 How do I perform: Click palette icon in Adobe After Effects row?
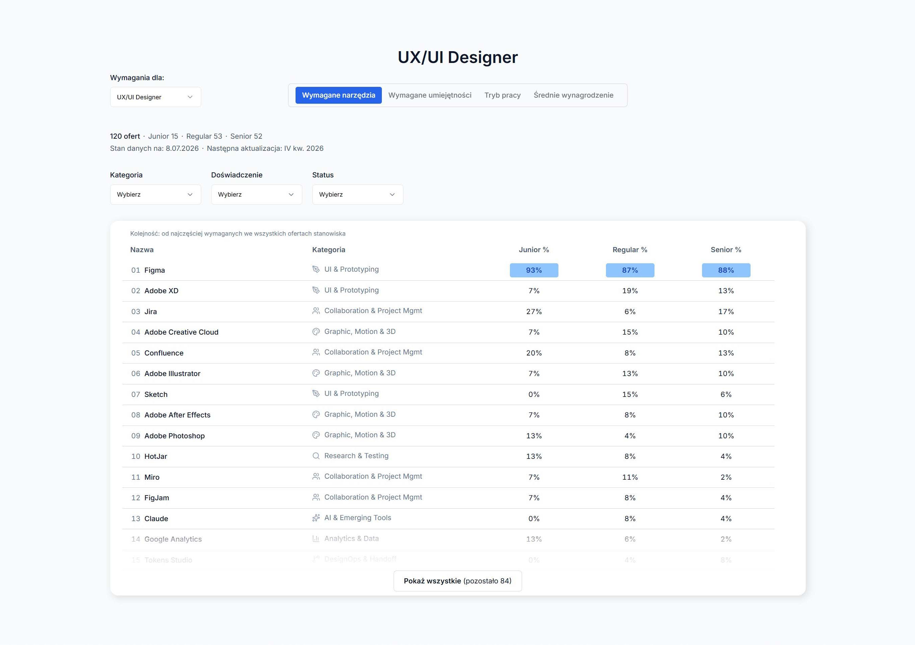[316, 414]
